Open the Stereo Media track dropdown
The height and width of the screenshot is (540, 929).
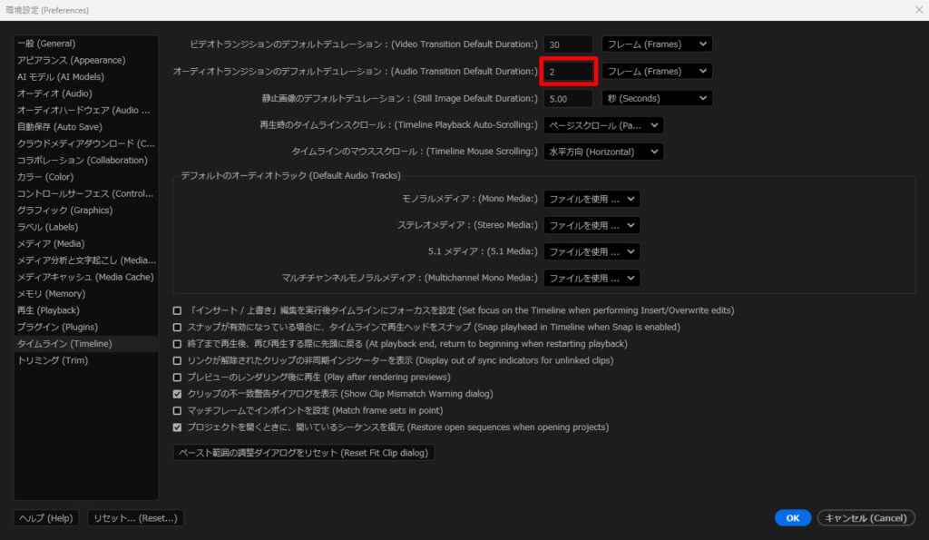tap(592, 225)
